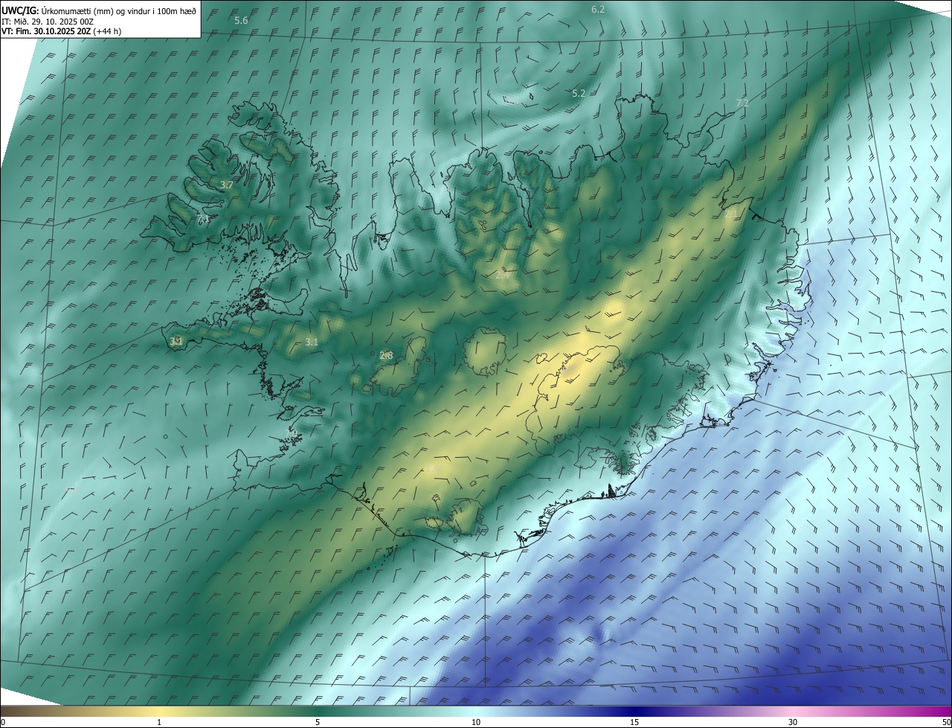The width and height of the screenshot is (952, 728).
Task: Click the 3.7 value over the Westfjords
Action: click(x=227, y=185)
